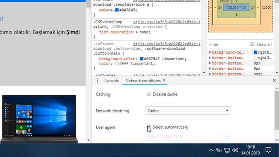Show hidden tray icons chevron
The height and width of the screenshot is (157, 279).
point(211,150)
